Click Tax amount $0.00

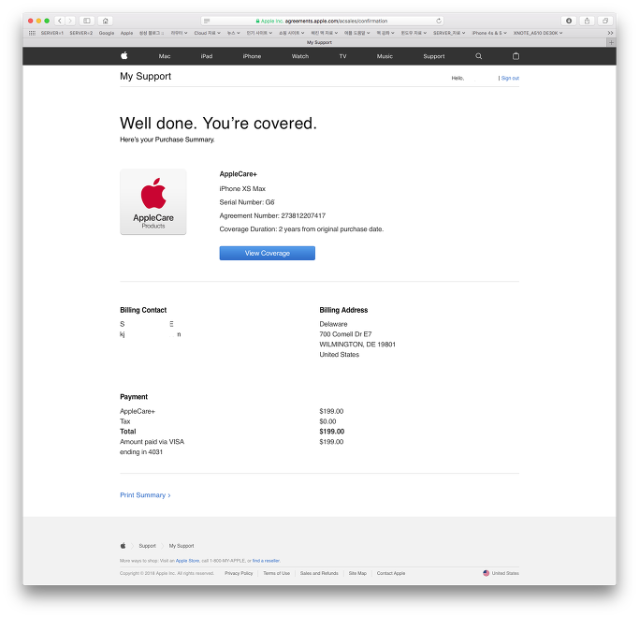tap(327, 421)
